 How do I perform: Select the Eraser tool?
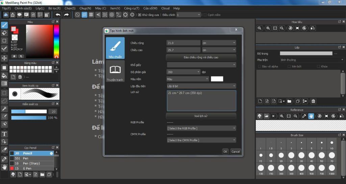click(4, 33)
